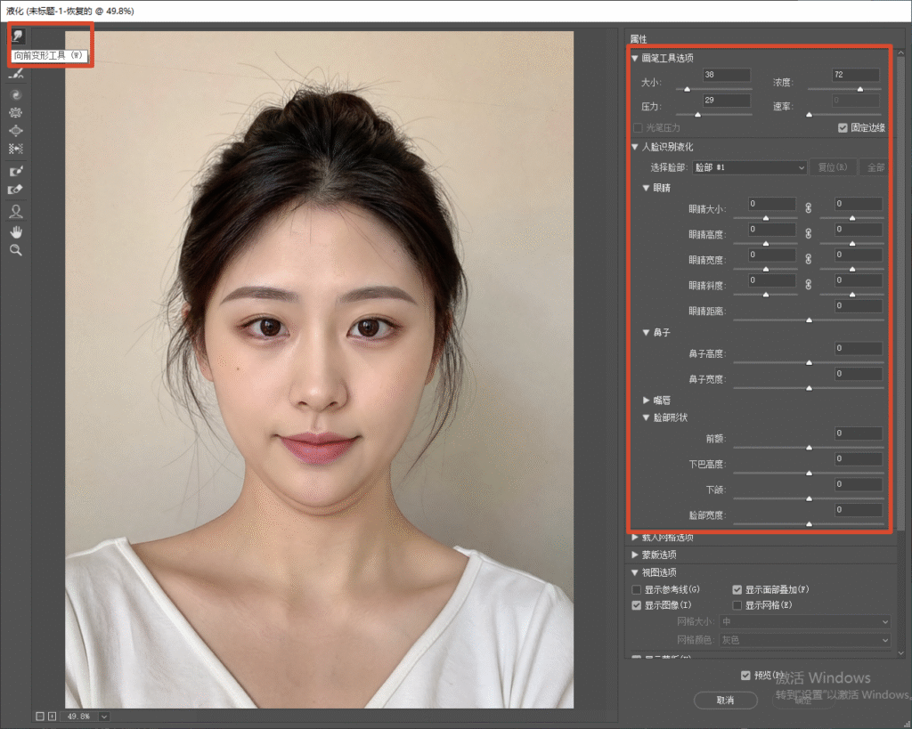912x729 pixels.
Task: Expand the 蒙版选项 section
Action: (634, 555)
